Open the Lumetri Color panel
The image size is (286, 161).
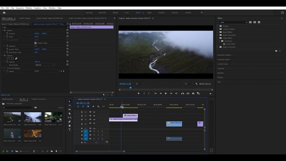coord(223,64)
